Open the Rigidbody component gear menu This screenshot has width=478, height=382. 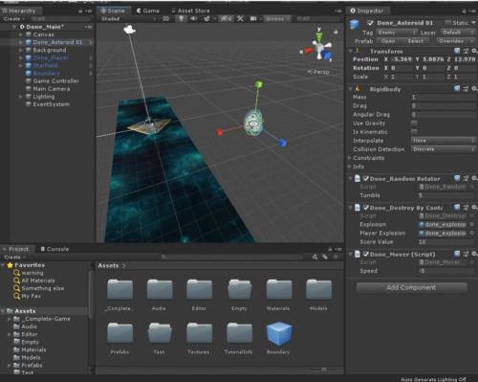tap(474, 88)
